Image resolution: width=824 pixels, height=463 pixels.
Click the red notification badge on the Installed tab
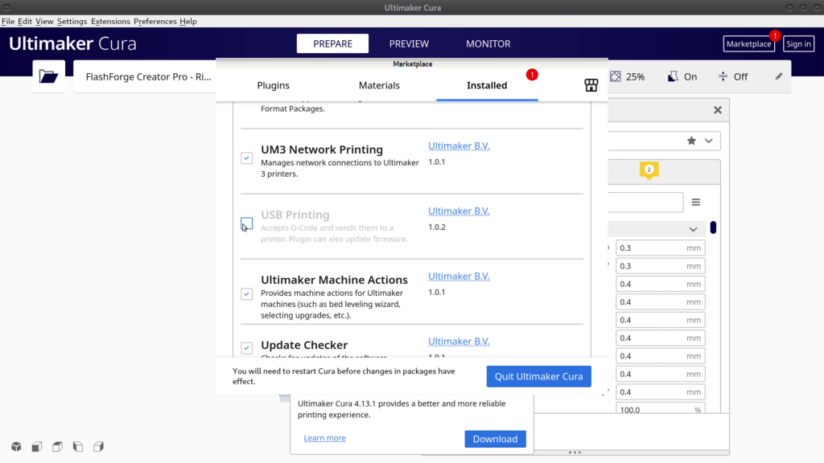[x=532, y=75]
